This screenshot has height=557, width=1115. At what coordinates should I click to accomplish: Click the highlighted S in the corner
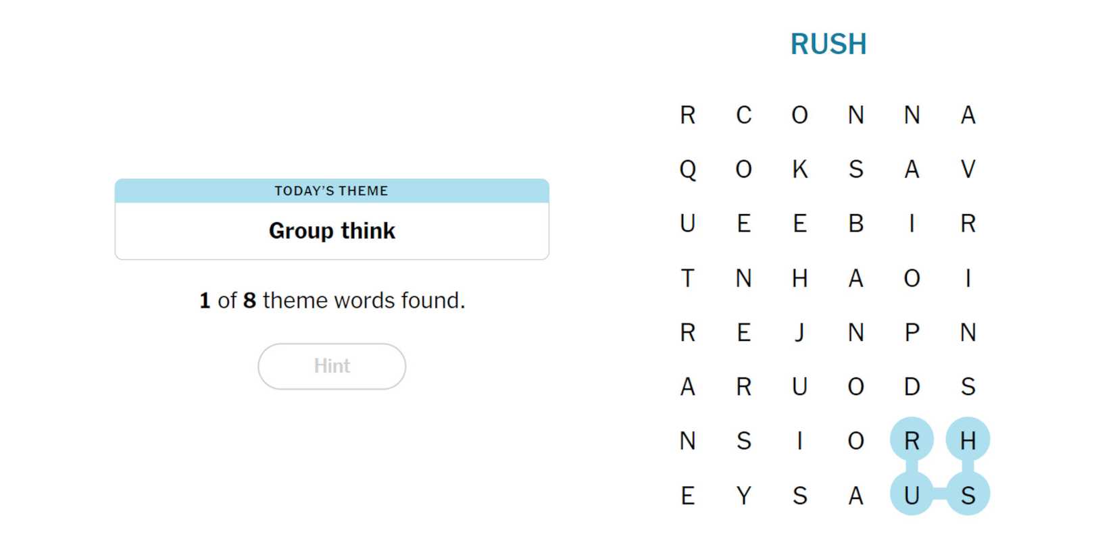coord(968,496)
